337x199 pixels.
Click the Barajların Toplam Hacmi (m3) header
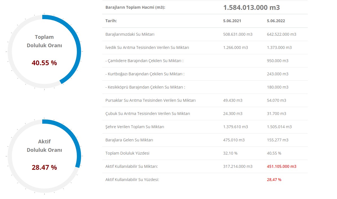[x=135, y=8]
